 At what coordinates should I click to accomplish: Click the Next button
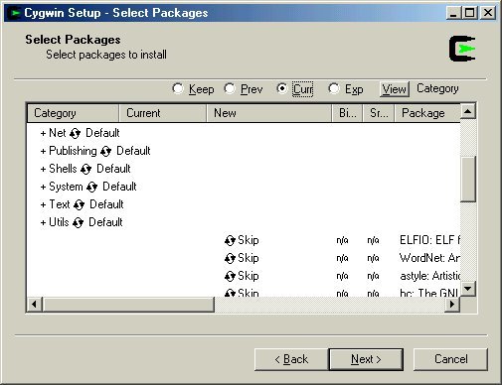(366, 359)
